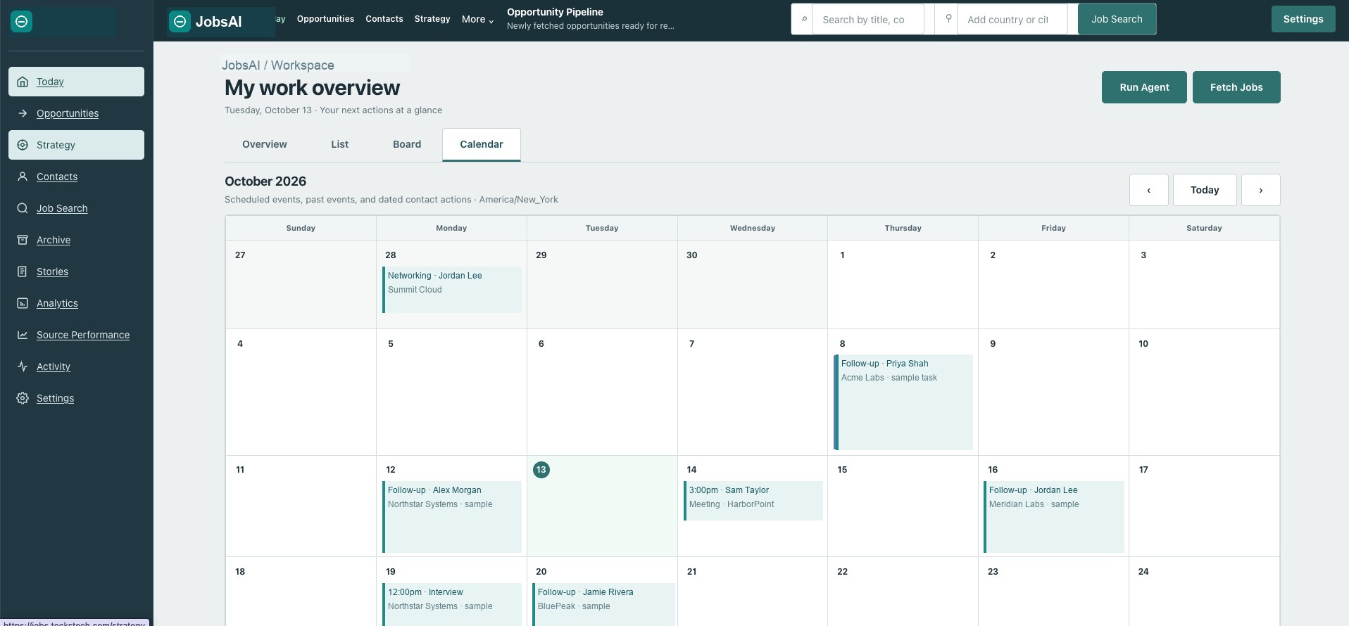Click the Fetch Jobs button
This screenshot has width=1349, height=626.
1236,87
